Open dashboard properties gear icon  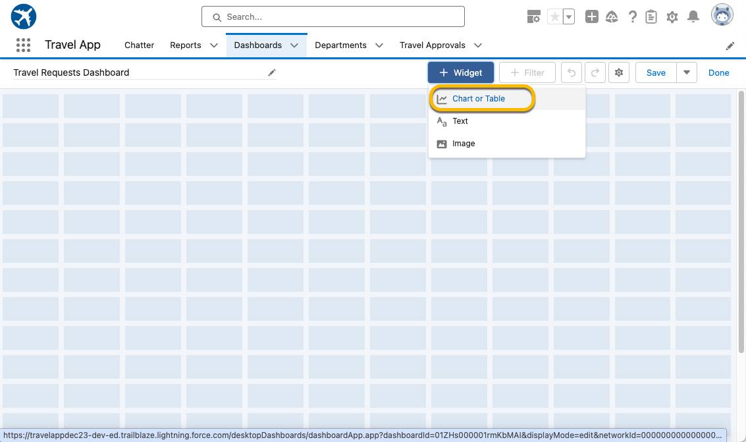tap(619, 73)
